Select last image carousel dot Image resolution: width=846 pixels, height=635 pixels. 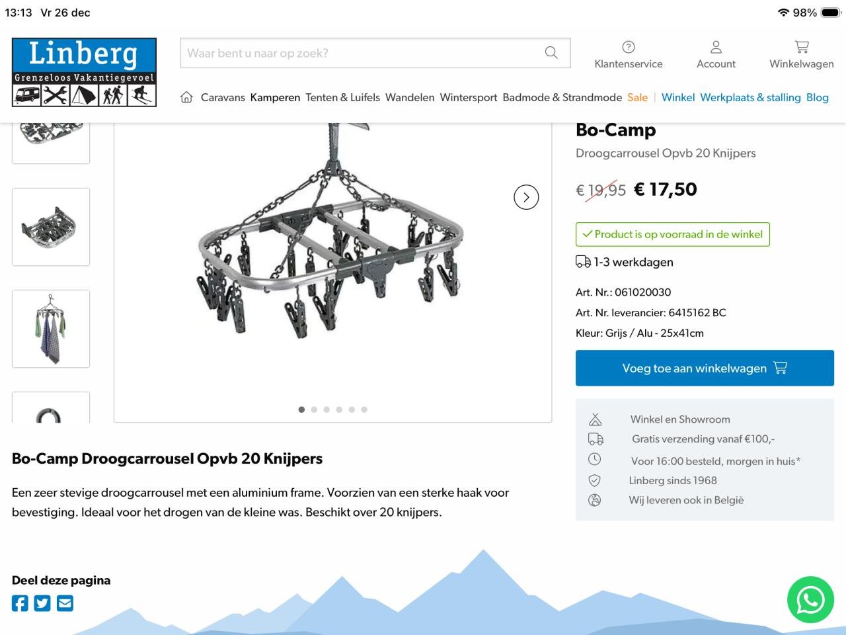[364, 409]
